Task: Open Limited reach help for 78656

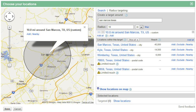Action: point(117,73)
